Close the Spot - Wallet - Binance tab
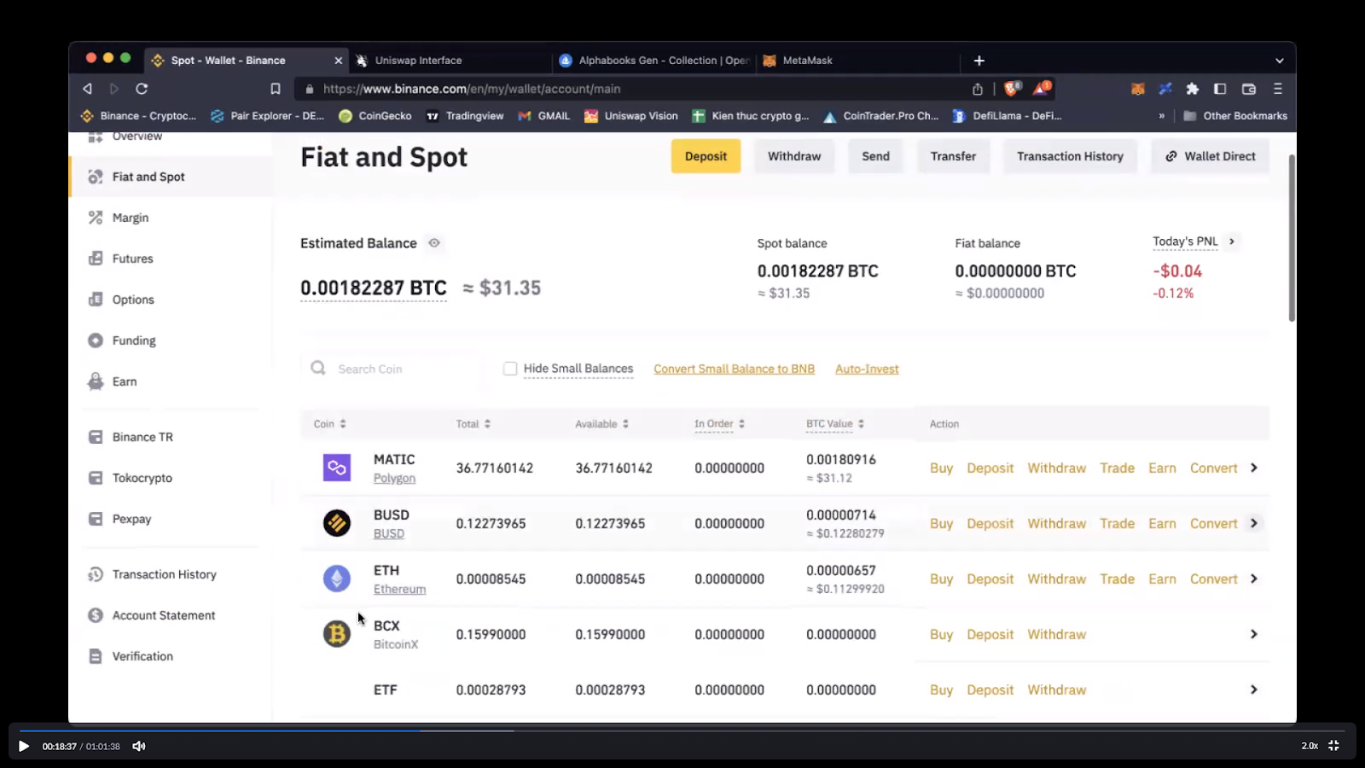The height and width of the screenshot is (768, 1365). pos(339,61)
